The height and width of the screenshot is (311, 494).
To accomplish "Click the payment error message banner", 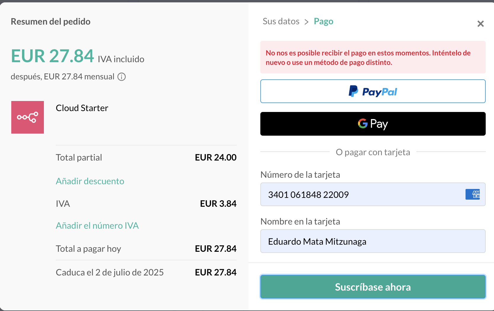I will point(373,57).
